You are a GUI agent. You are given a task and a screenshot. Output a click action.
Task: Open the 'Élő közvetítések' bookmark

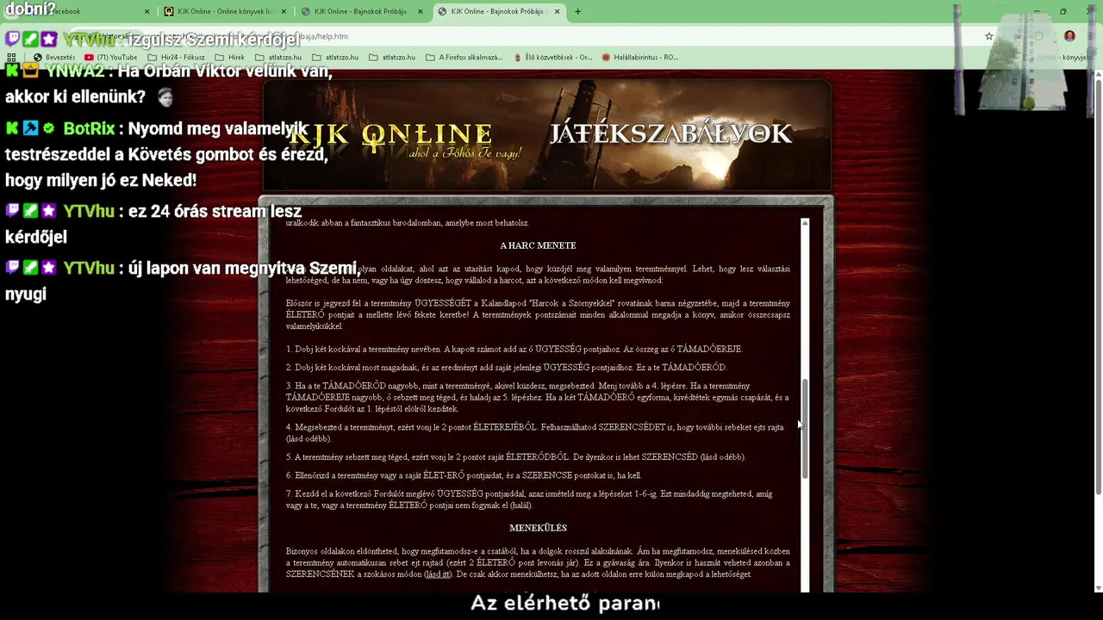(x=551, y=57)
